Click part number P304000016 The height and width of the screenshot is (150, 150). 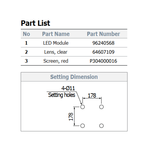click(x=103, y=61)
